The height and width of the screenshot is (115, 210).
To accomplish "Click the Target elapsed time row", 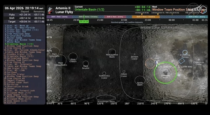I will [x=24, y=22].
